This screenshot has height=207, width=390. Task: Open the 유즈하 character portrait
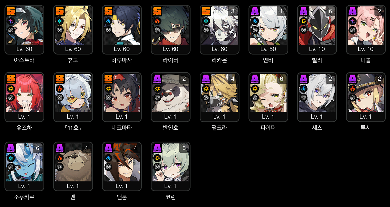[24, 97]
